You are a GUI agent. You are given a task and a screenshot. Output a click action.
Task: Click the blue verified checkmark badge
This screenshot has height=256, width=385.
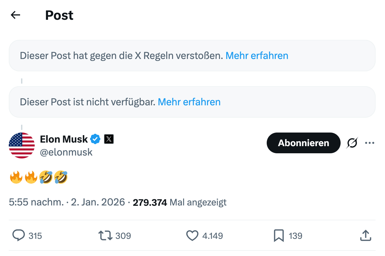click(x=95, y=139)
